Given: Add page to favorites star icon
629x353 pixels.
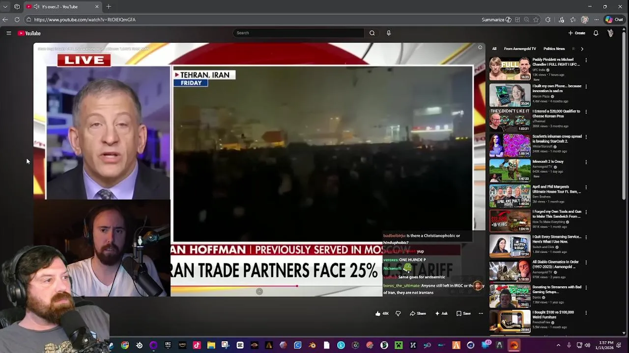Looking at the screenshot, I should pos(536,20).
